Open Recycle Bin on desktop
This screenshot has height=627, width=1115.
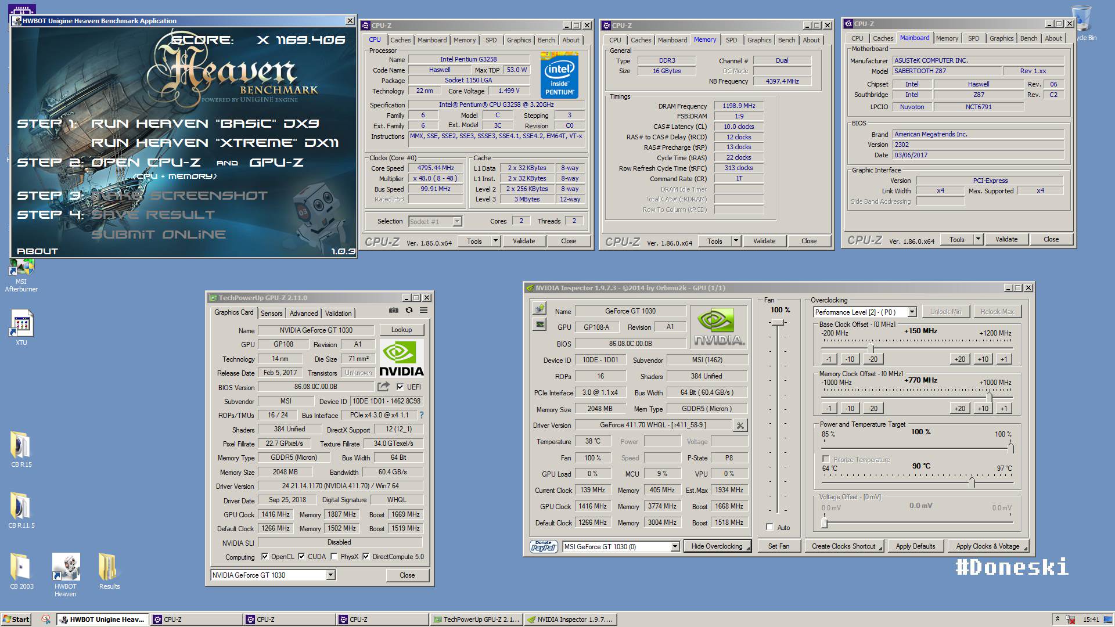tap(1081, 23)
